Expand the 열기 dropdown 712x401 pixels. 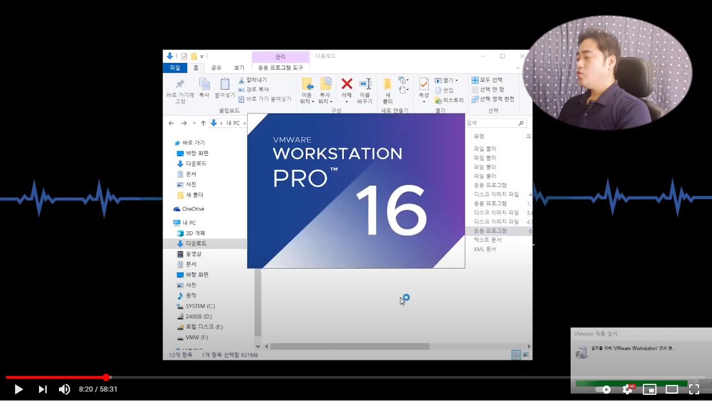pyautogui.click(x=446, y=81)
